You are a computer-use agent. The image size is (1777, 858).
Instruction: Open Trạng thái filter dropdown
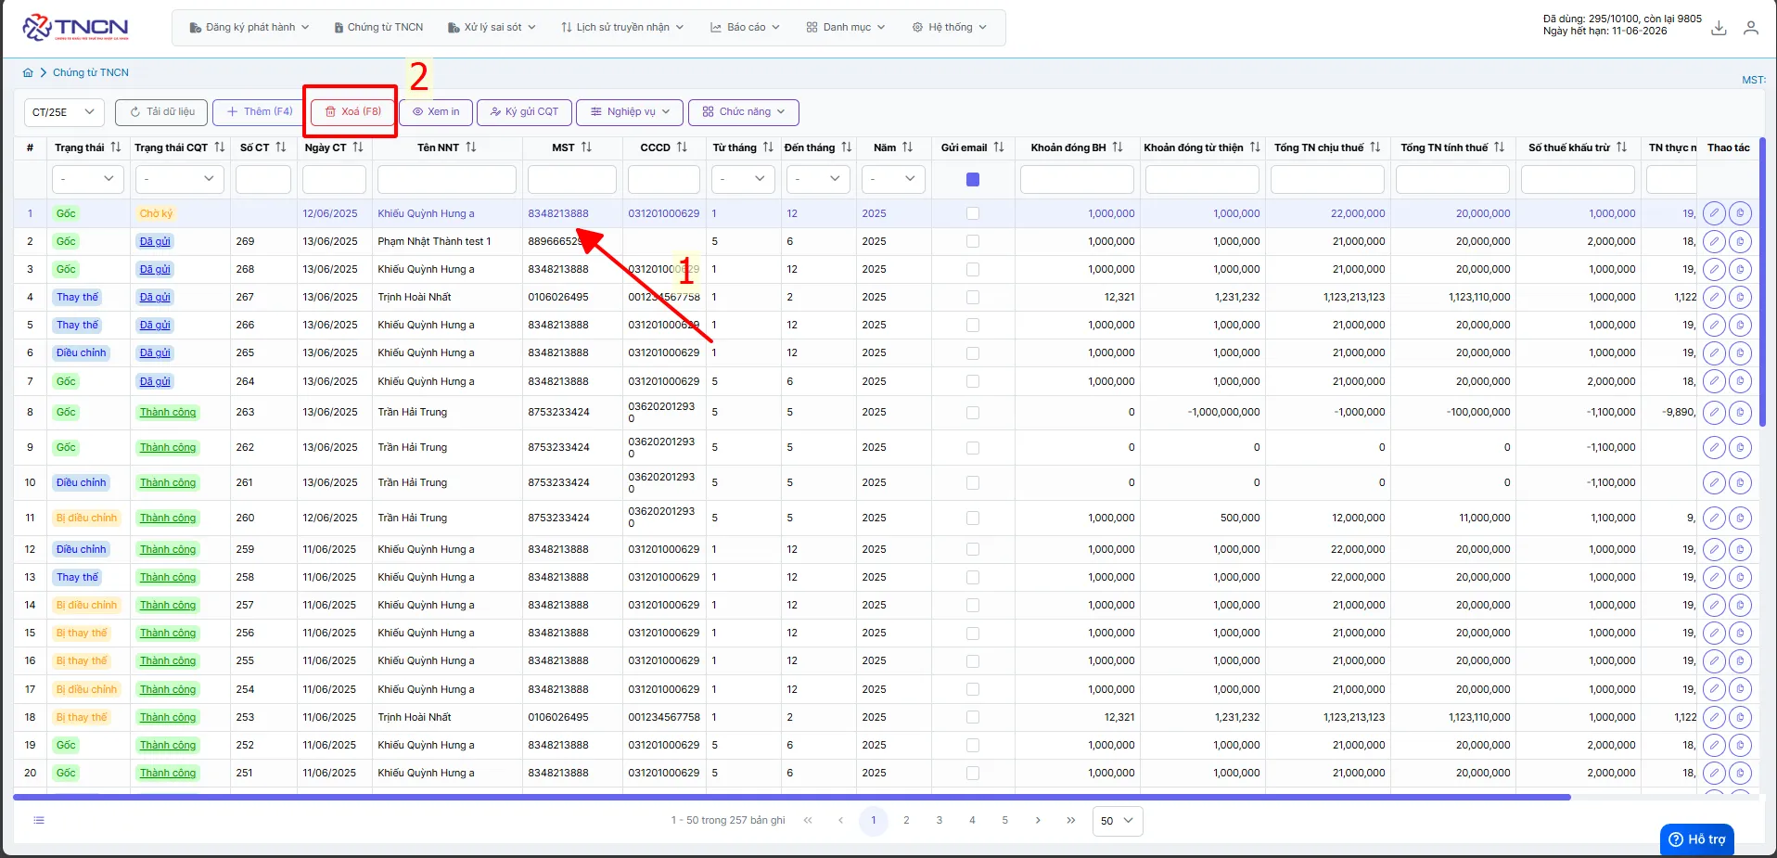(87, 179)
